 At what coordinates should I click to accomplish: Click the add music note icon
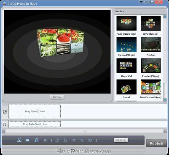pos(36,140)
